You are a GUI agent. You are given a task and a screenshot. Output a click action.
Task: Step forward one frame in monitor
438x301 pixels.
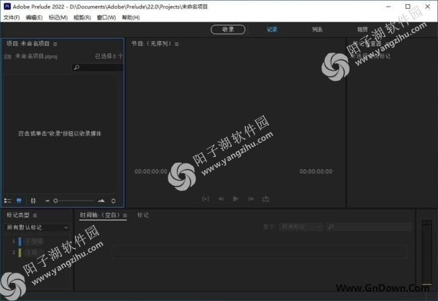click(x=251, y=199)
